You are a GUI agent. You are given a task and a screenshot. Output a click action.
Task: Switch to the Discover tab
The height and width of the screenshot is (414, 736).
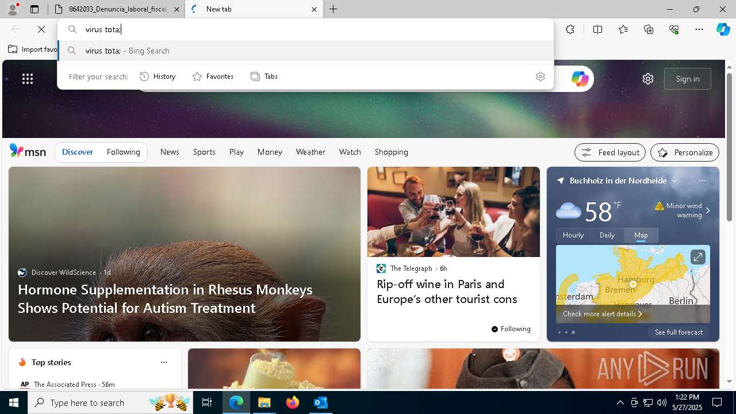click(x=78, y=152)
